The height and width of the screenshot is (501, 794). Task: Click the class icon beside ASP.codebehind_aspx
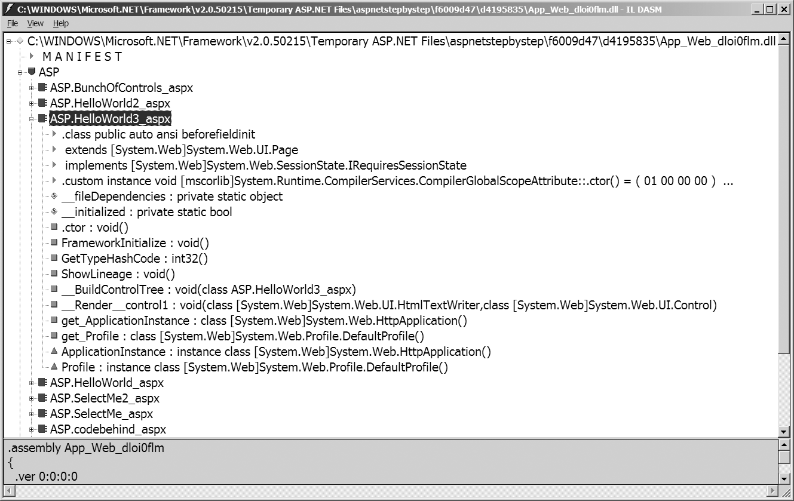click(42, 429)
